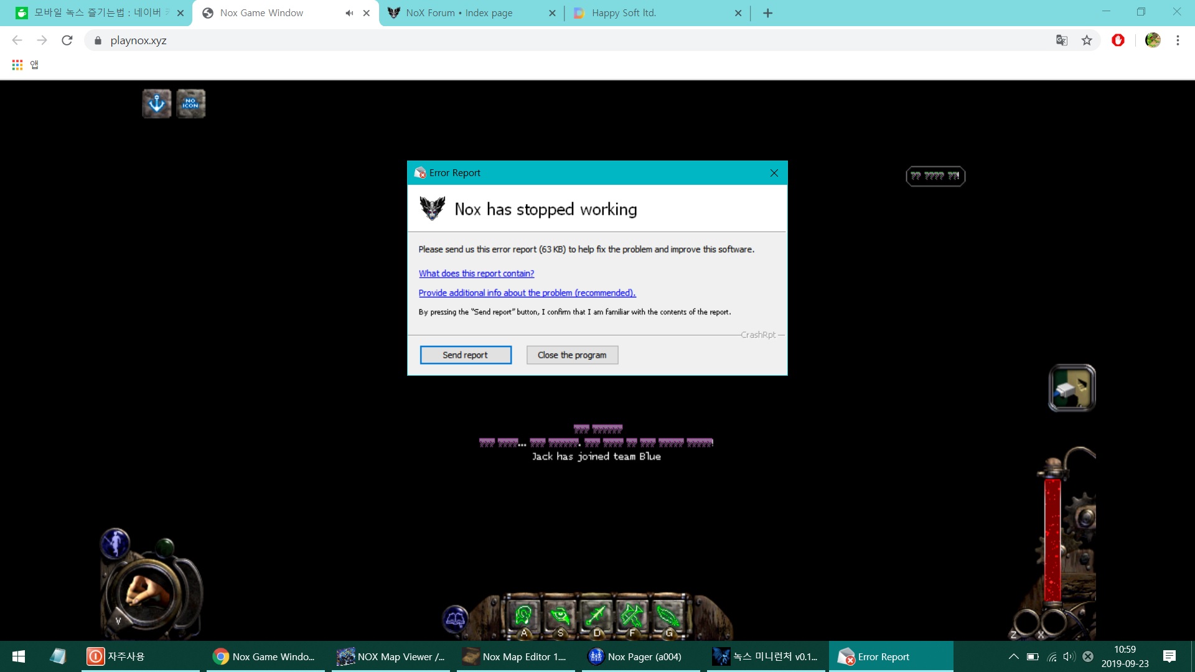The image size is (1195, 672).
Task: Click the translate page icon
Action: pyautogui.click(x=1062, y=40)
